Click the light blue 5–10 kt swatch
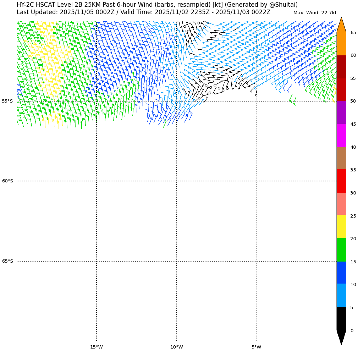Image resolution: width=358 pixels, height=351 pixels. tap(341, 295)
